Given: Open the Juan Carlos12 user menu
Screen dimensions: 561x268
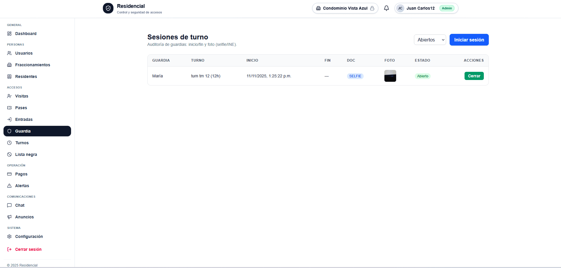Looking at the screenshot, I should pos(426,8).
